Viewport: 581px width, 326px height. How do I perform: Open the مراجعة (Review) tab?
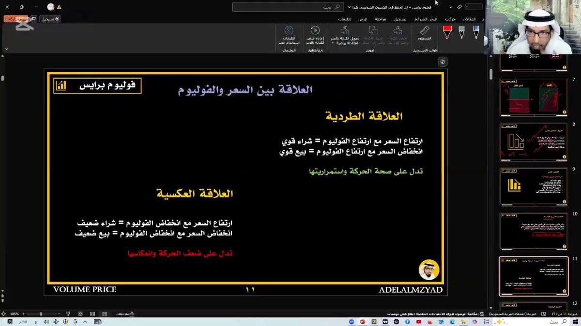click(x=381, y=19)
